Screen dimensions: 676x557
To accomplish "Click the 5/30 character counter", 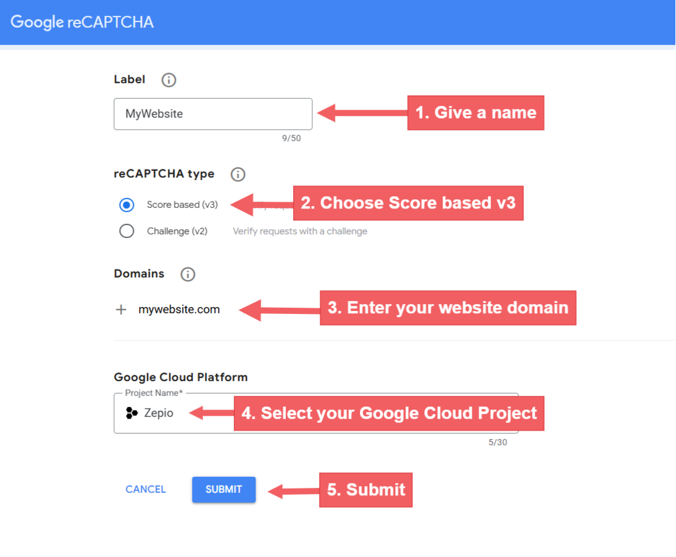I will (499, 442).
